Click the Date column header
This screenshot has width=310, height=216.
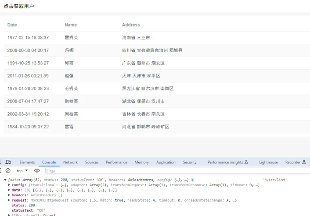(12, 25)
